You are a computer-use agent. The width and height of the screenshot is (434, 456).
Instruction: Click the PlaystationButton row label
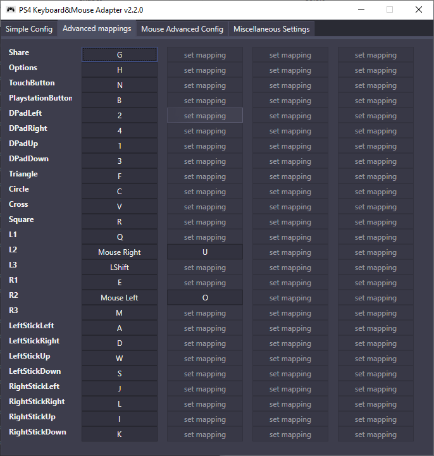(x=40, y=98)
